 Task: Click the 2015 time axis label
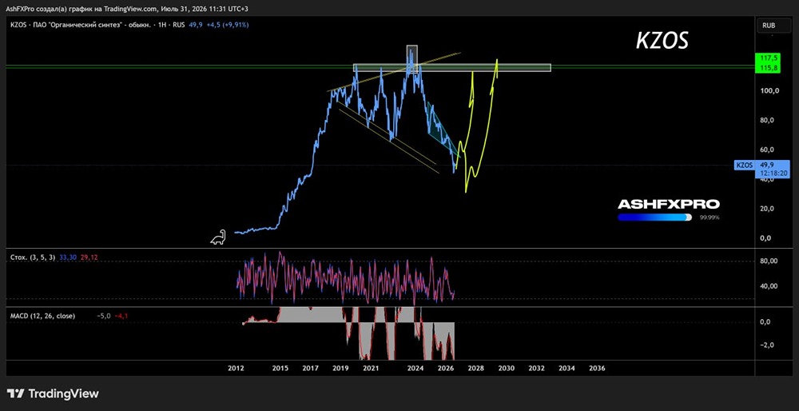click(280, 368)
